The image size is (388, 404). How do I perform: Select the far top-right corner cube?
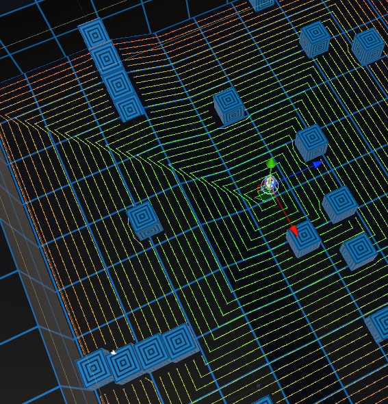(368, 46)
